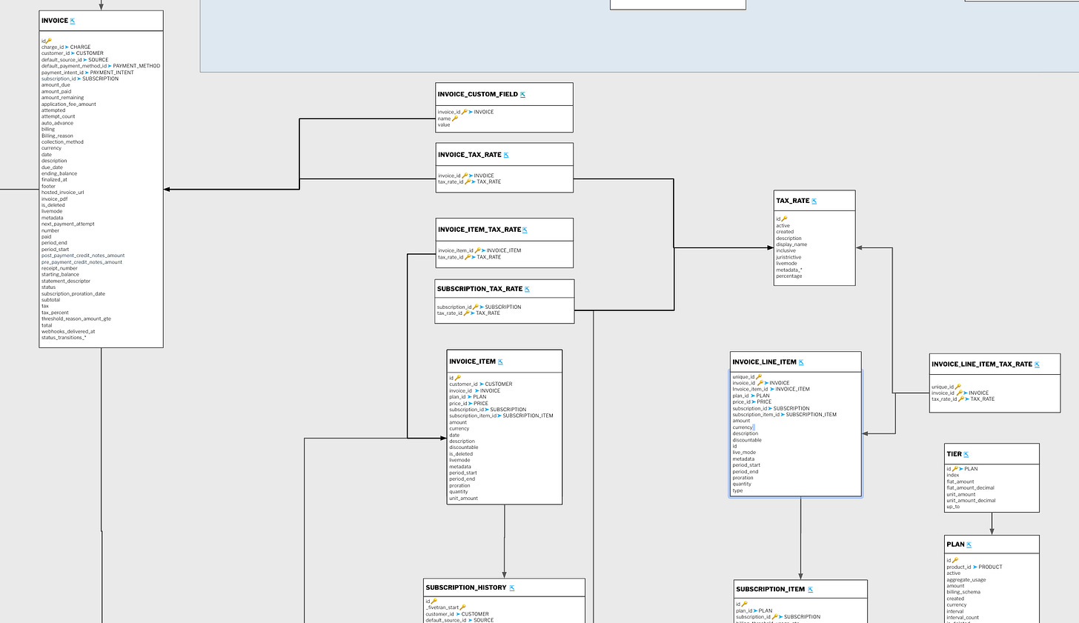Viewport: 1079px width, 623px height.
Task: Follow SUBSCRIPTION_ITEM reference in INVOICE_ITEM table
Action: pyautogui.click(x=528, y=416)
